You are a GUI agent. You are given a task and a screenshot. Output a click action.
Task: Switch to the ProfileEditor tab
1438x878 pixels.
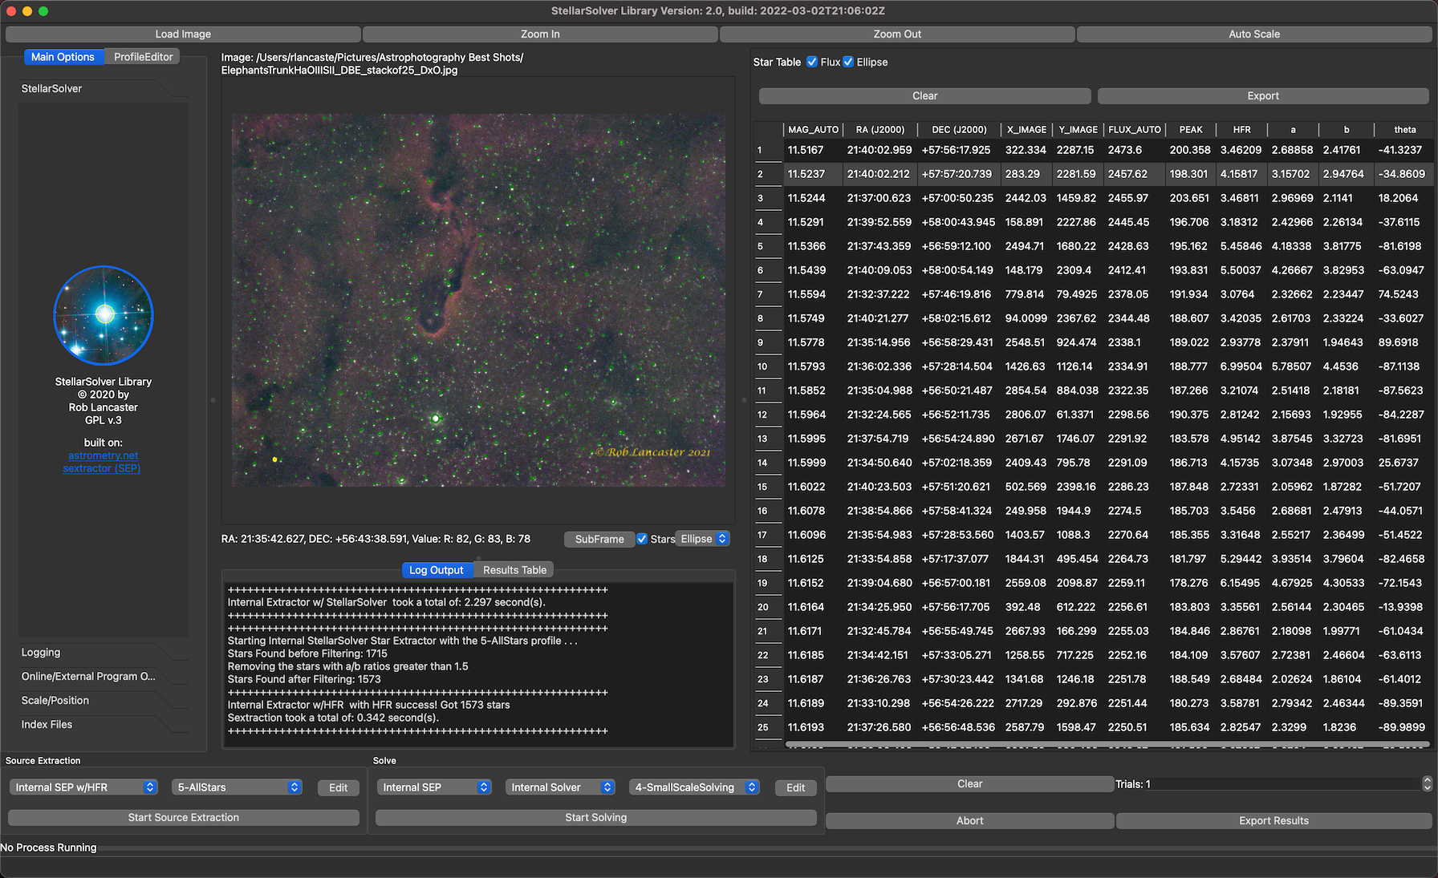pyautogui.click(x=143, y=57)
